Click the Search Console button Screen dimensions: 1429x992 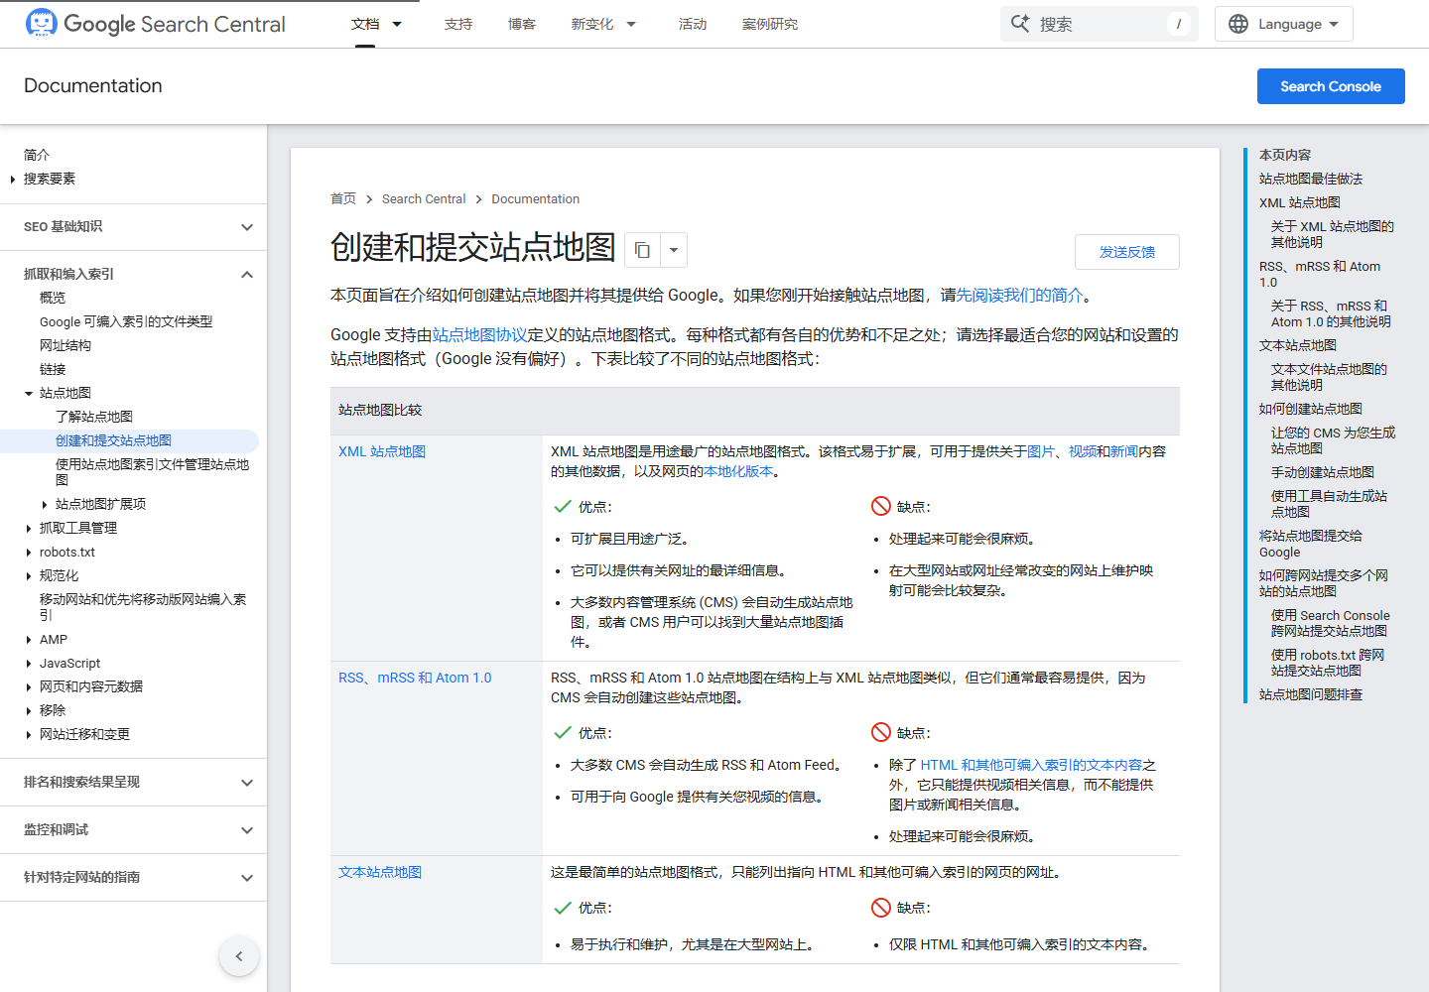[x=1331, y=86]
